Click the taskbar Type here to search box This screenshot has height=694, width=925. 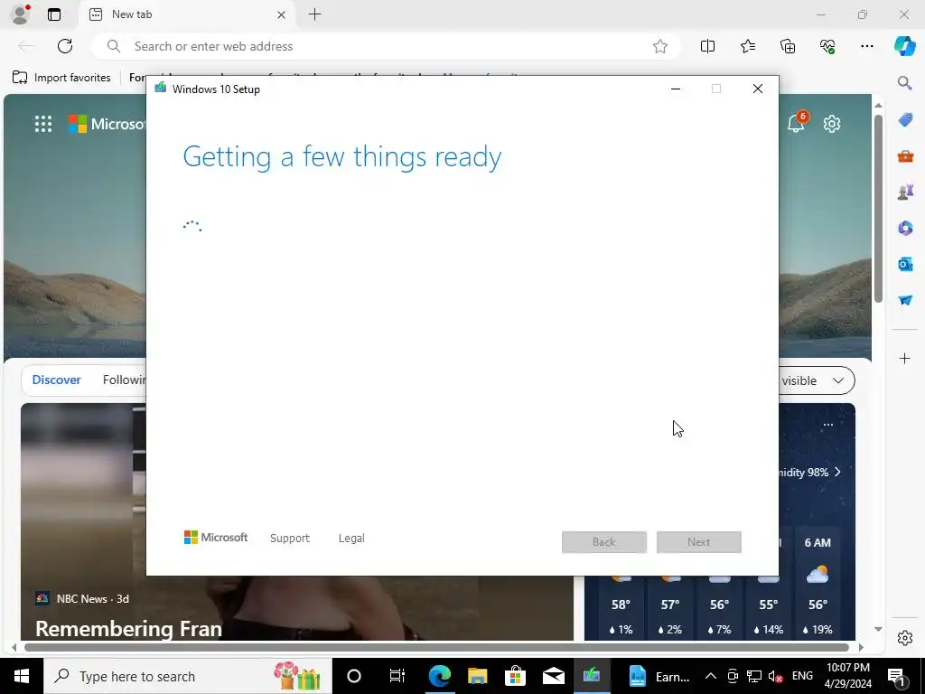(x=188, y=676)
